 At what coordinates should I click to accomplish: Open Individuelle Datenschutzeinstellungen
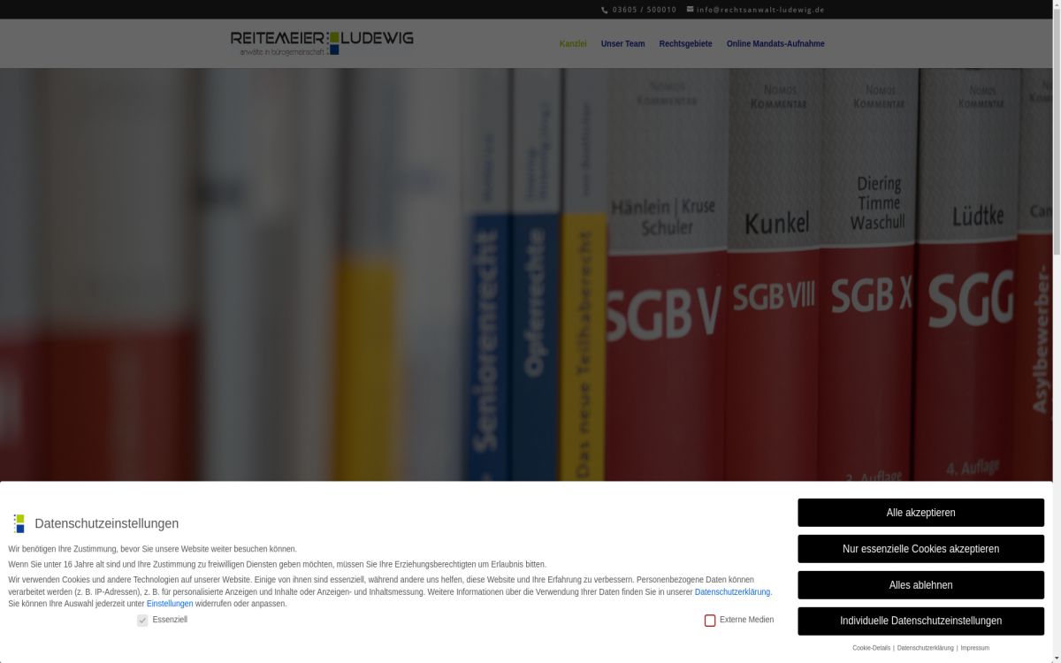tap(920, 621)
